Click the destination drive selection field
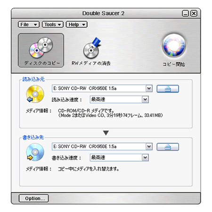This screenshot has height=212, width=212. click(x=102, y=147)
